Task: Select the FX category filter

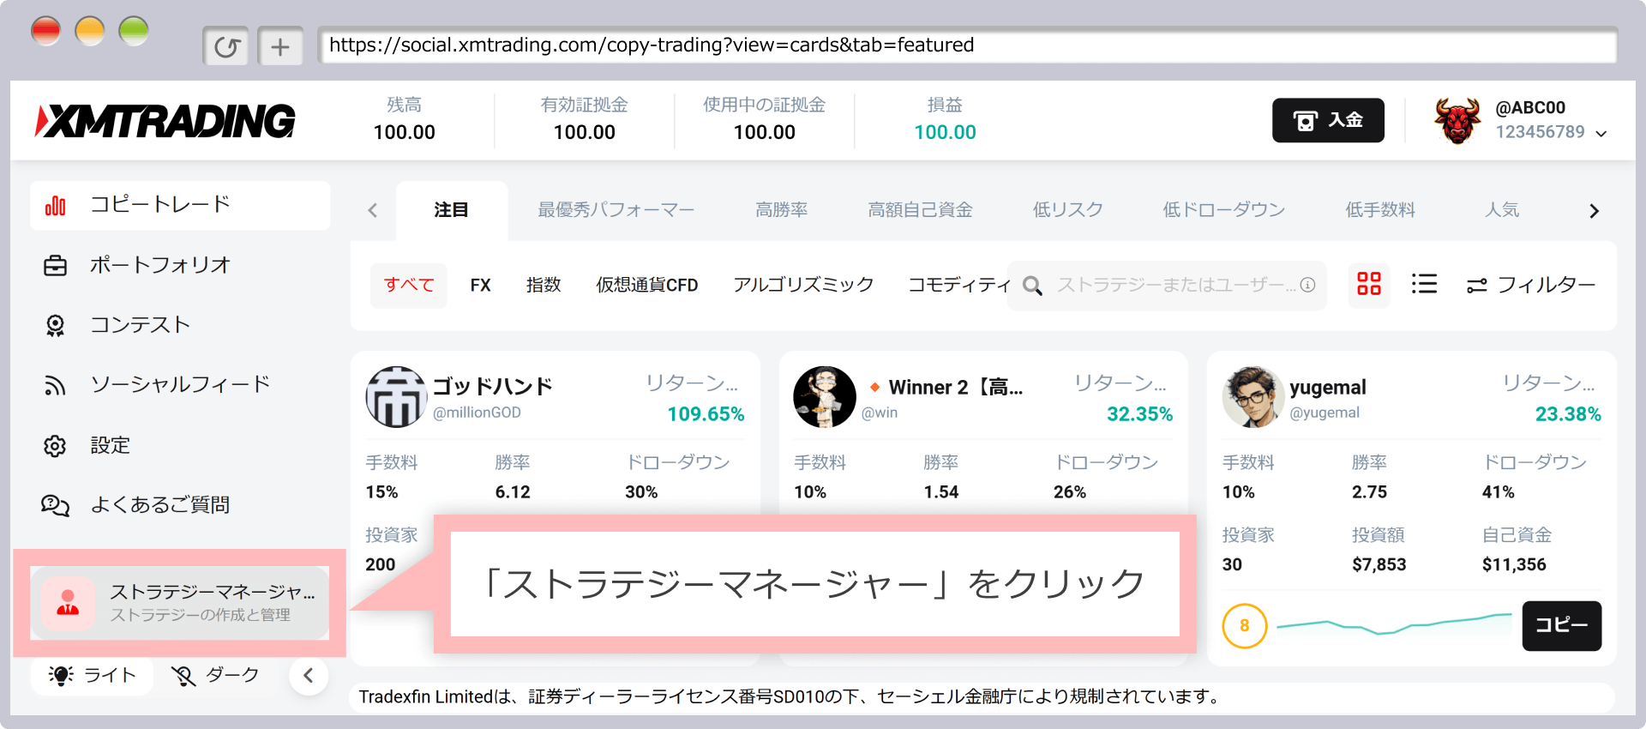Action: point(480,286)
